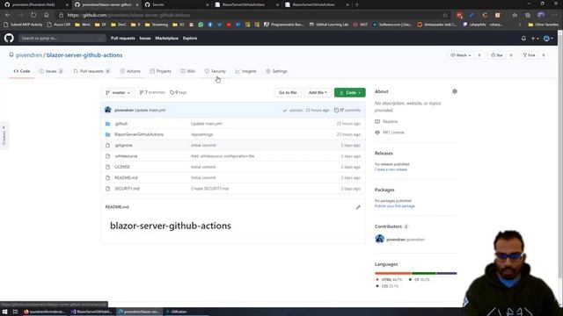The height and width of the screenshot is (316, 563).
Task: Open Pull requests in top navigation
Action: point(123,39)
